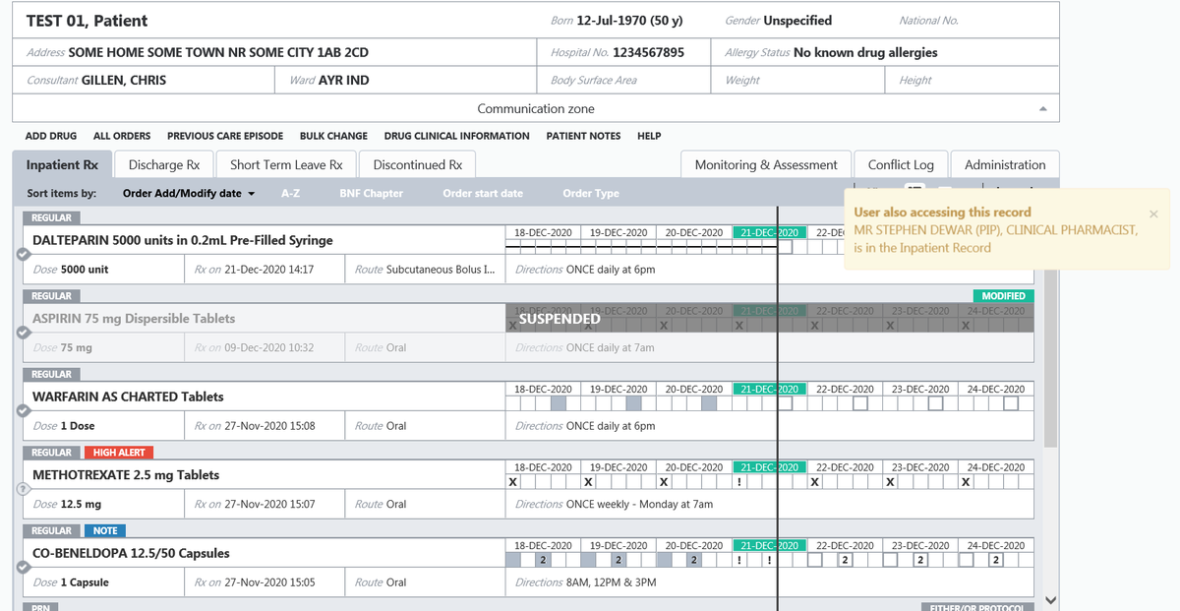Switch to the Discharge Rx tab

164,165
